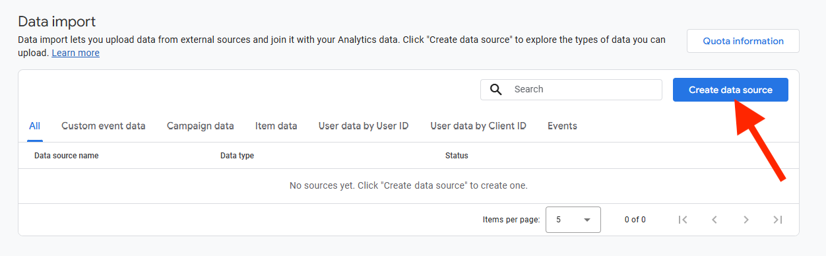This screenshot has height=256, width=826.
Task: Click the 'Items per page:' label
Action: pyautogui.click(x=511, y=220)
